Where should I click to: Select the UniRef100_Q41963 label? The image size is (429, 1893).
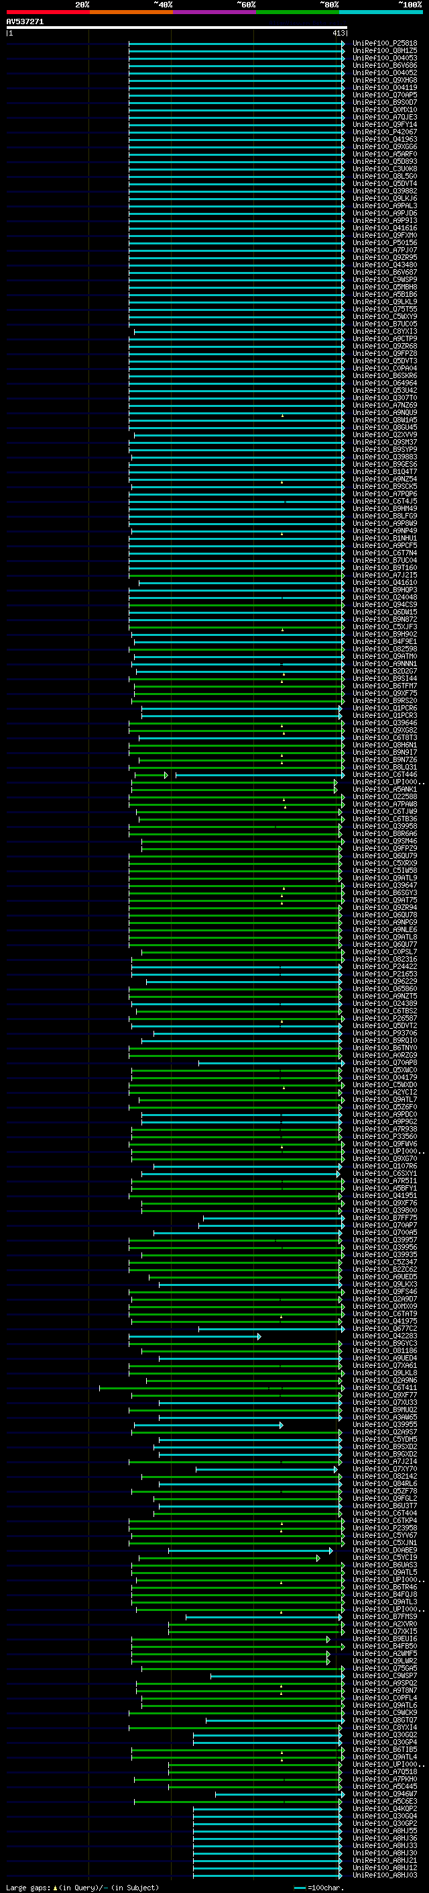[x=385, y=139]
